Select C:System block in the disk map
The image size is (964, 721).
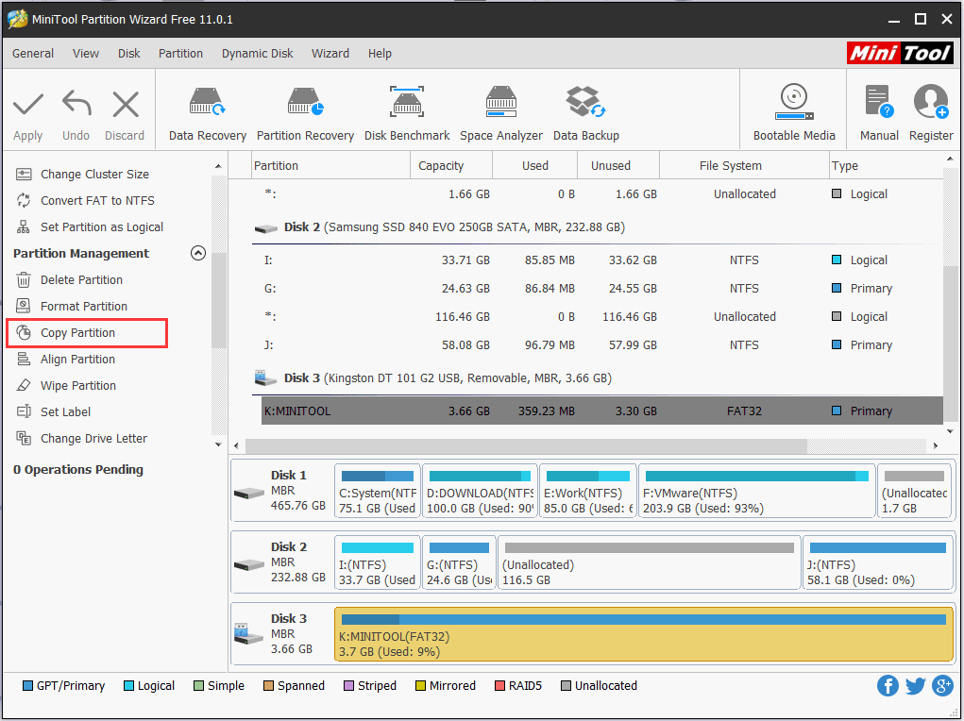click(x=378, y=491)
